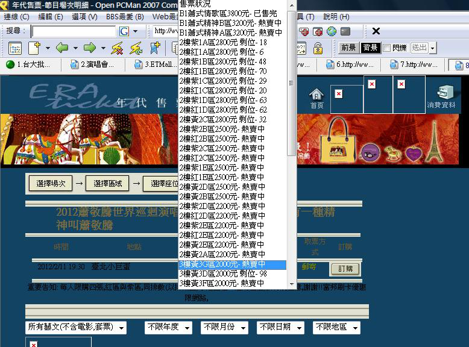This screenshot has width=469, height=347.
Task: Click the gray window icon next to the globe
Action: (345, 31)
